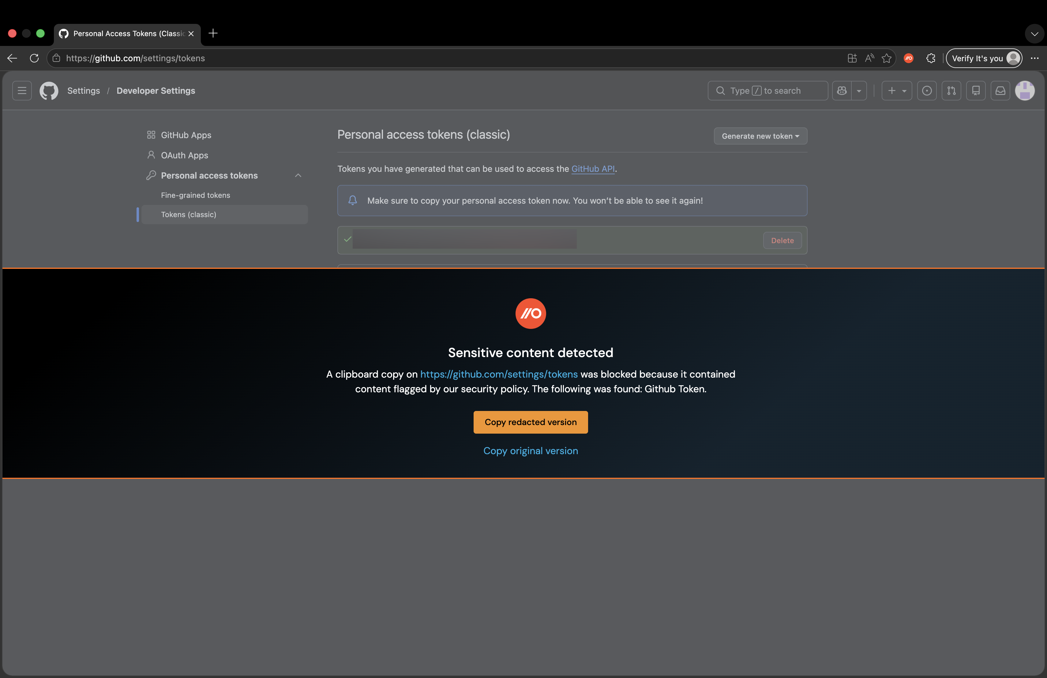Open GitHub global navigation hamburger menu

[x=22, y=91]
